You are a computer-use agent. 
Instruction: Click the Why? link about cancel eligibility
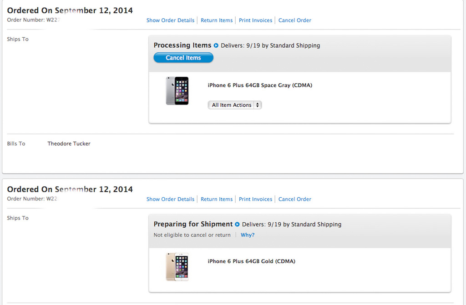[x=248, y=235]
